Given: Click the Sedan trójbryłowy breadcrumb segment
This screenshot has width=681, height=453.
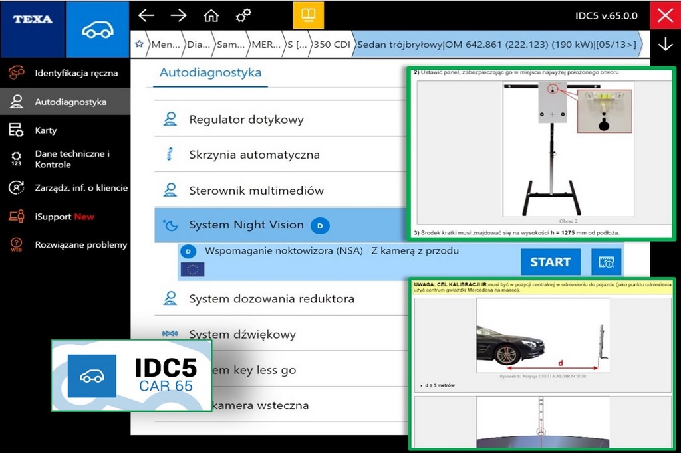Looking at the screenshot, I should pyautogui.click(x=497, y=45).
